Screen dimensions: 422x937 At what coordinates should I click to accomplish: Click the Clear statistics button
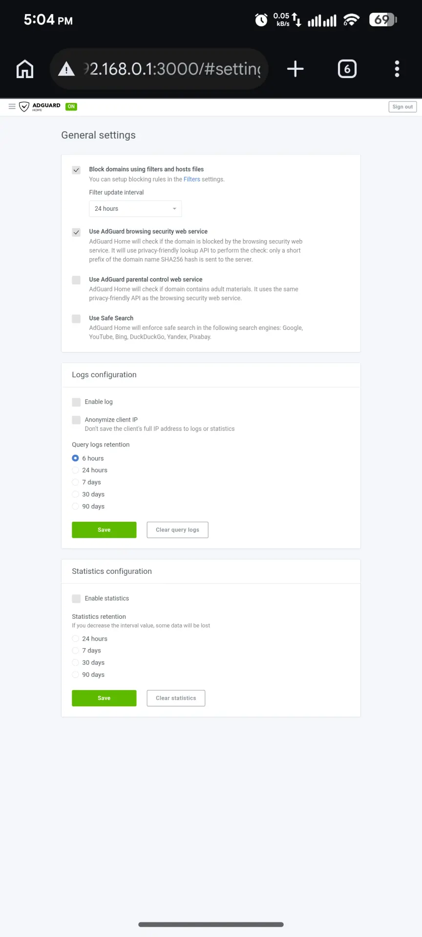tap(176, 698)
